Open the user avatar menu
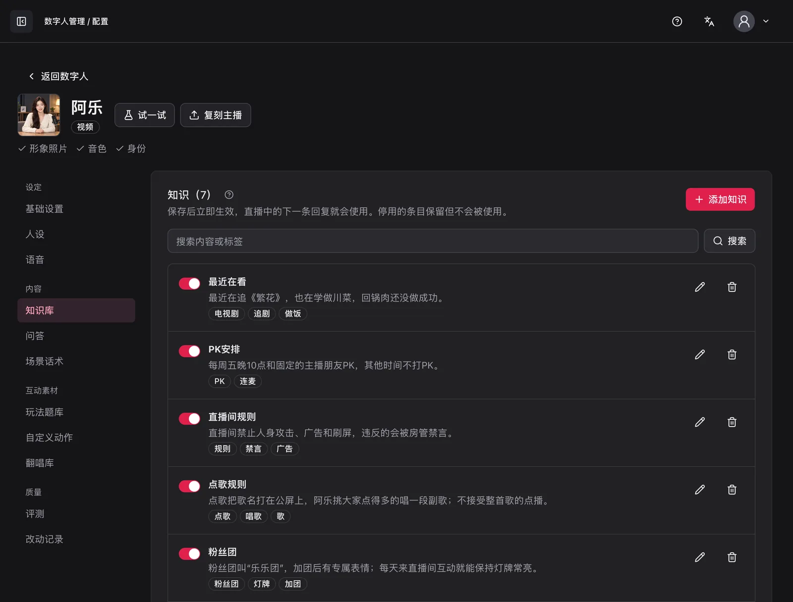 point(744,21)
